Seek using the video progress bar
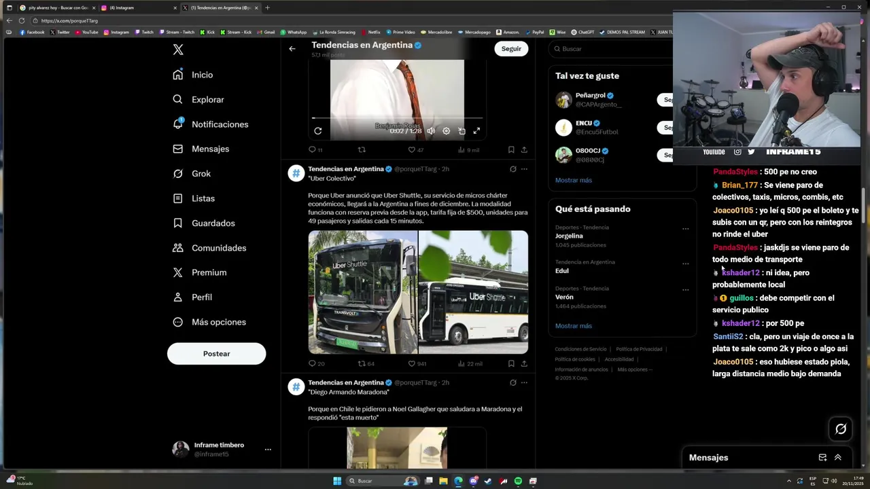Viewport: 870px width, 489px height. (397, 118)
